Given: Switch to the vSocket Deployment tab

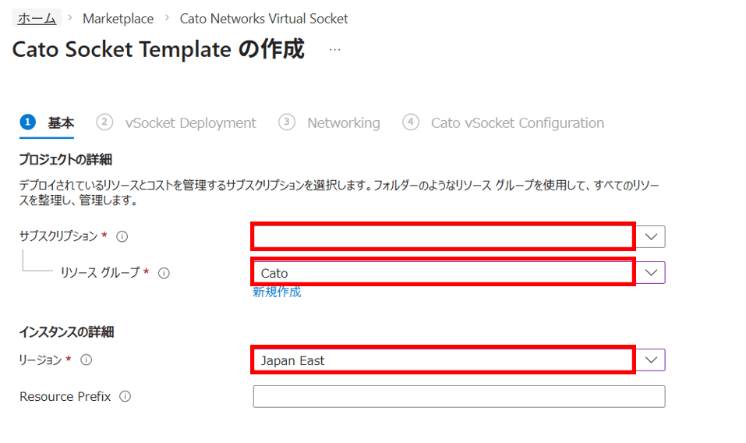Looking at the screenshot, I should coord(190,123).
